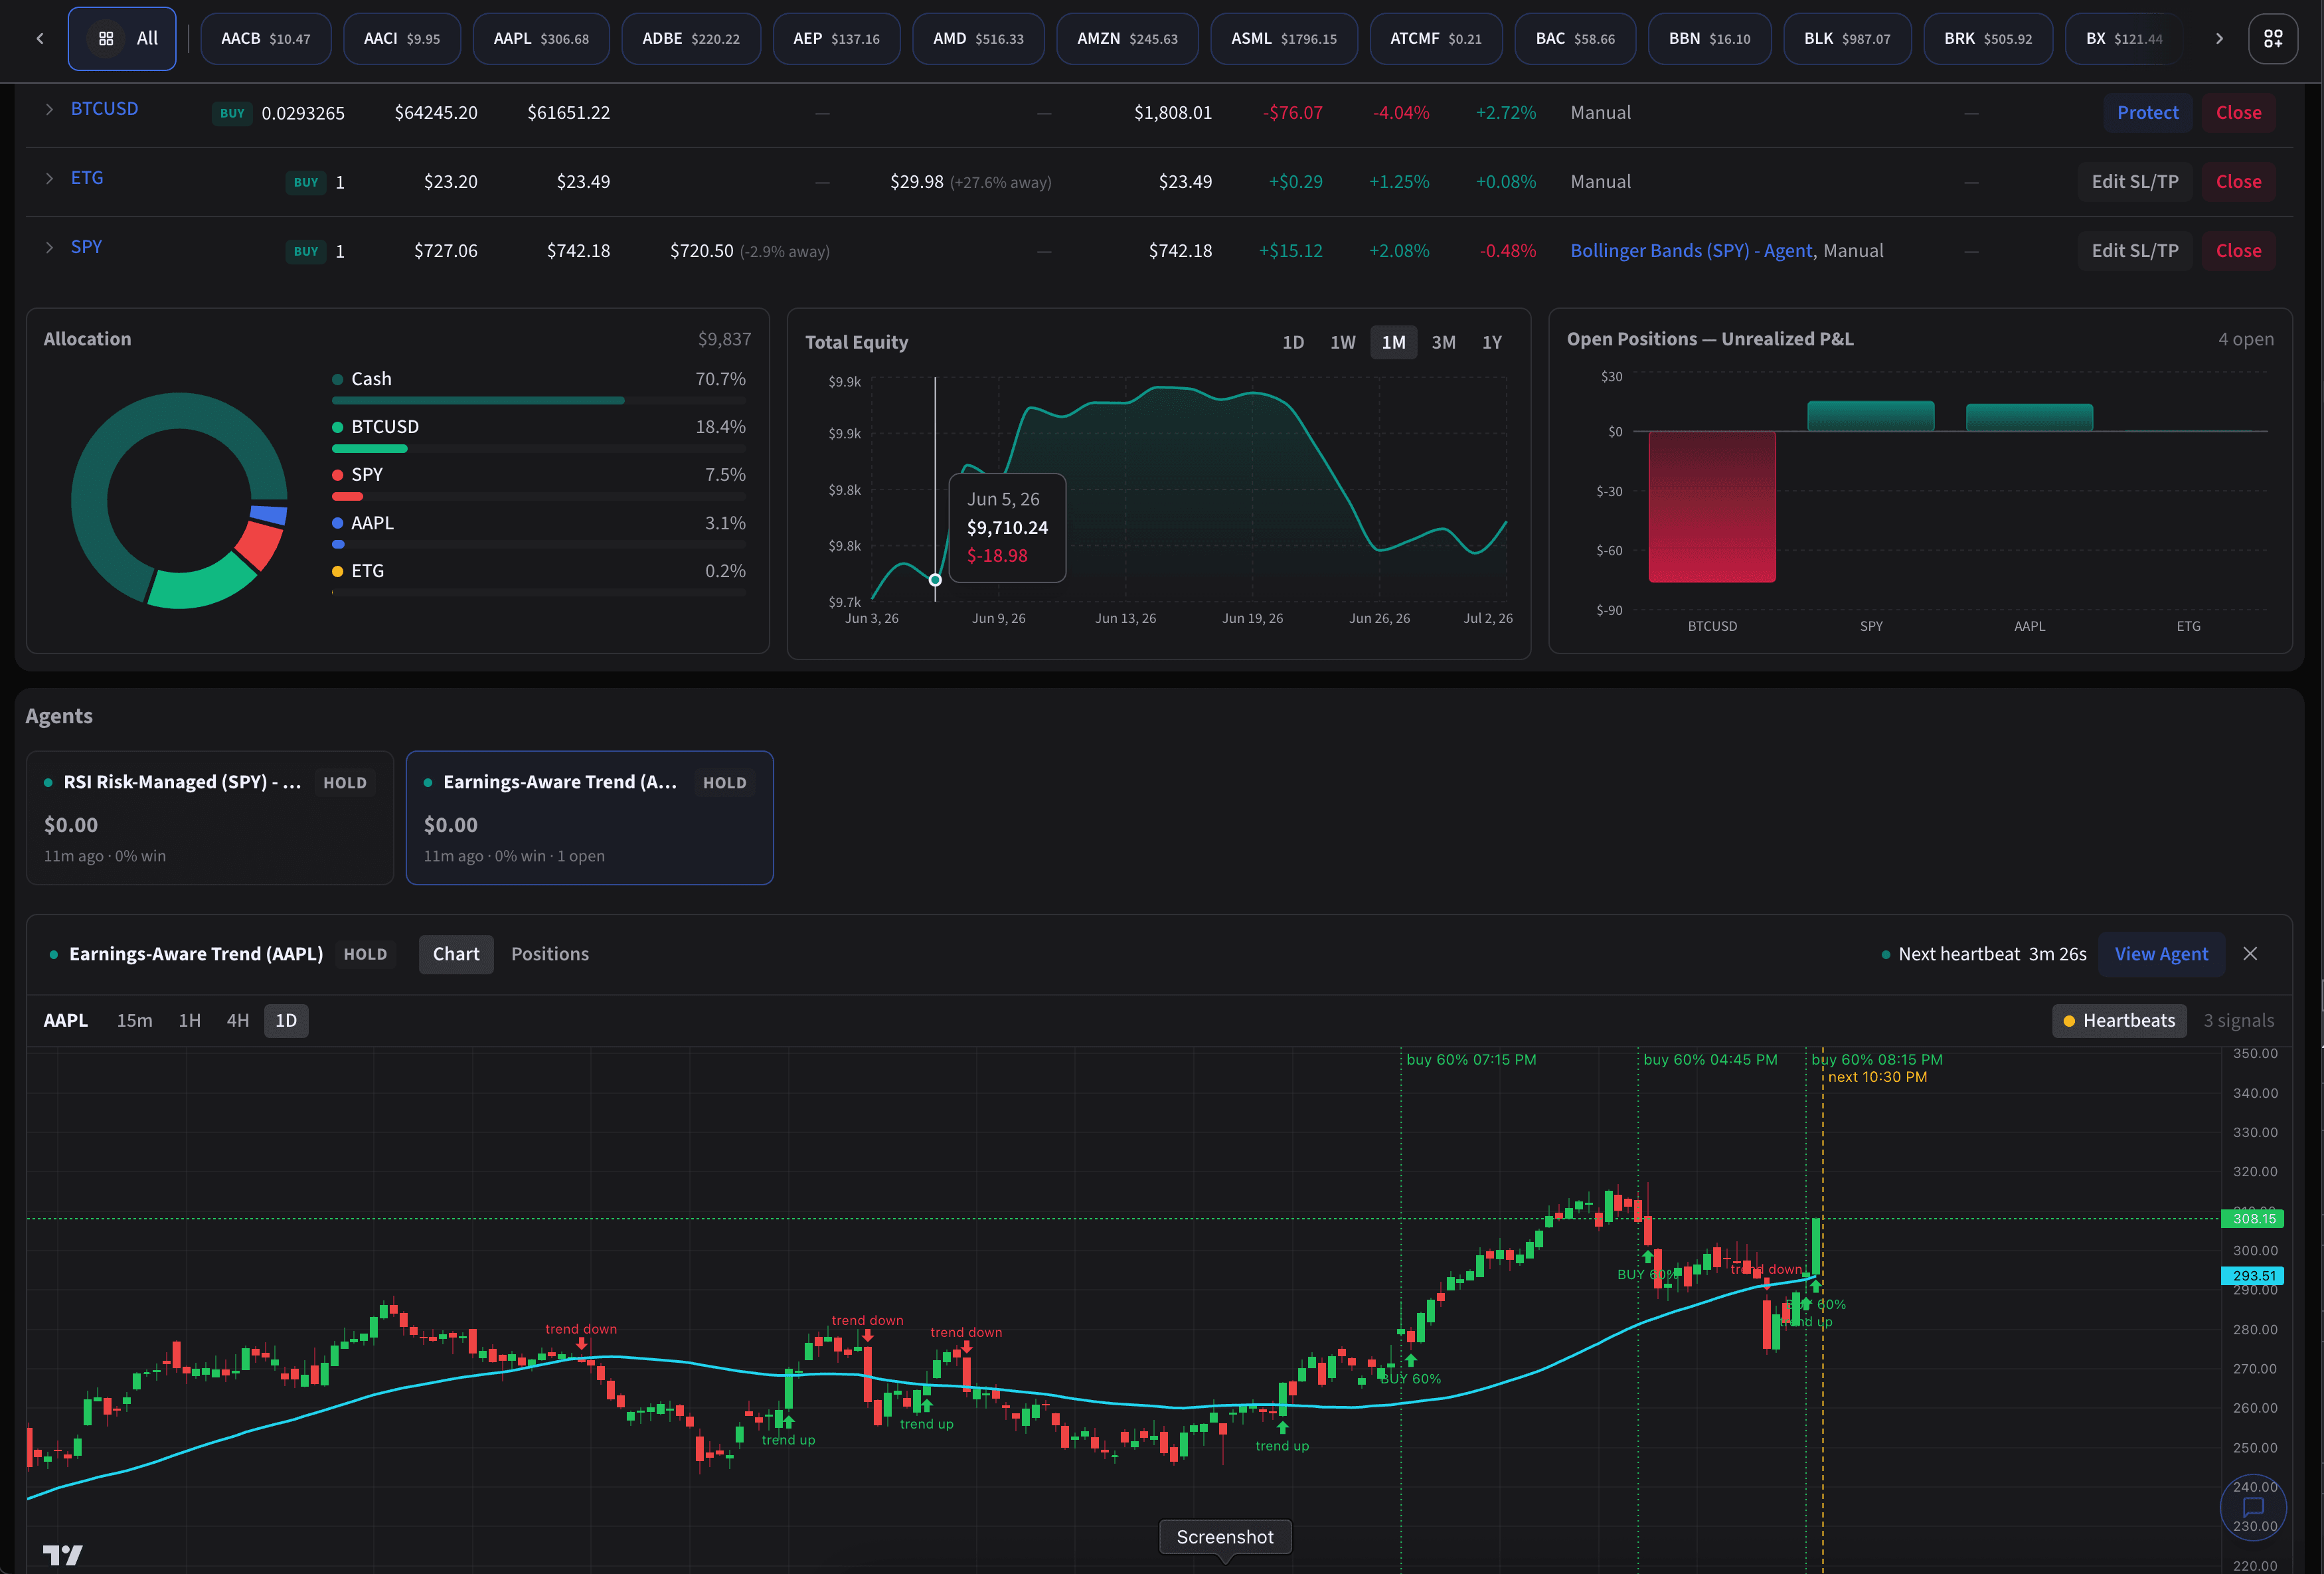The height and width of the screenshot is (1574, 2324).
Task: Select the BRK ticker chip
Action: [x=1988, y=38]
